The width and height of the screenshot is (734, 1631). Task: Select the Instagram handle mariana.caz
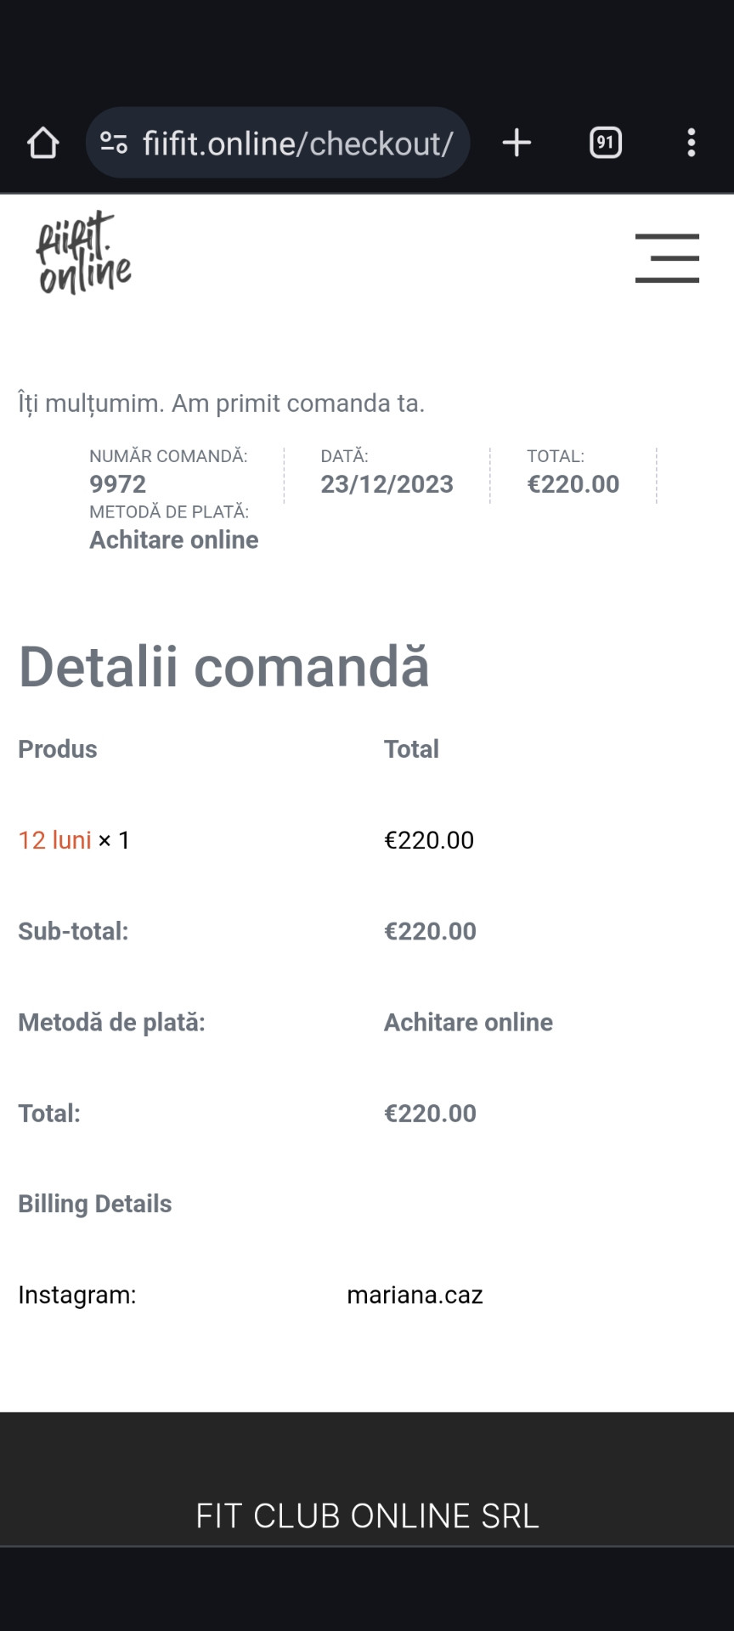tap(415, 1295)
